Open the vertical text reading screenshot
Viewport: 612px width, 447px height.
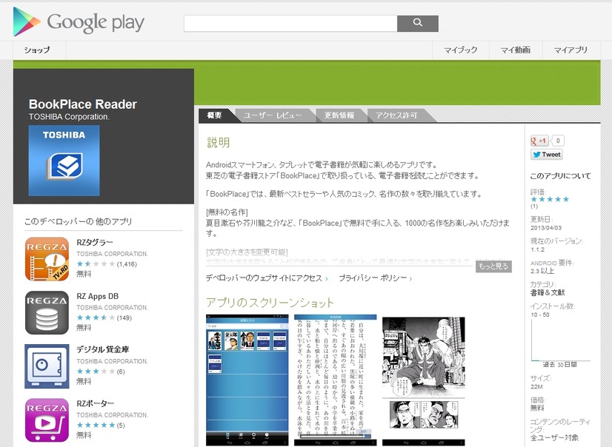tap(336, 380)
